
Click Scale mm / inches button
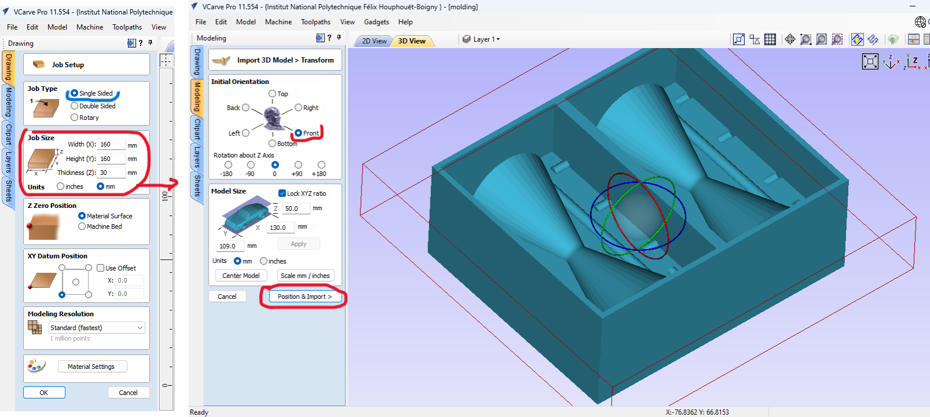pos(305,276)
